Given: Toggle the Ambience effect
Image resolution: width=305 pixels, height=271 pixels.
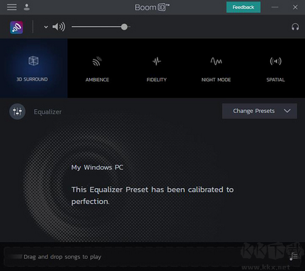Looking at the screenshot, I should point(97,69).
